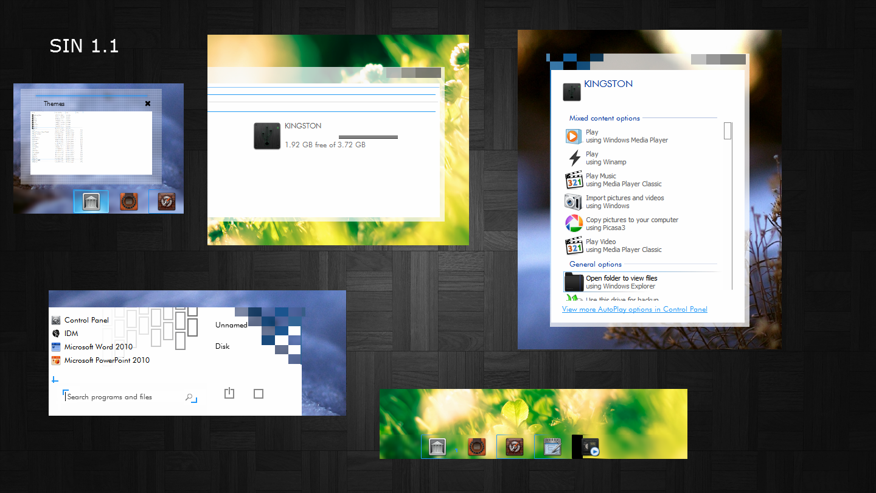This screenshot has height=493, width=876.
Task: Open the guitar app icon beneath the Themes preview
Action: click(x=128, y=201)
